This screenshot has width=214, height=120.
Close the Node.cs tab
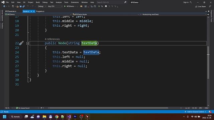click(x=34, y=11)
